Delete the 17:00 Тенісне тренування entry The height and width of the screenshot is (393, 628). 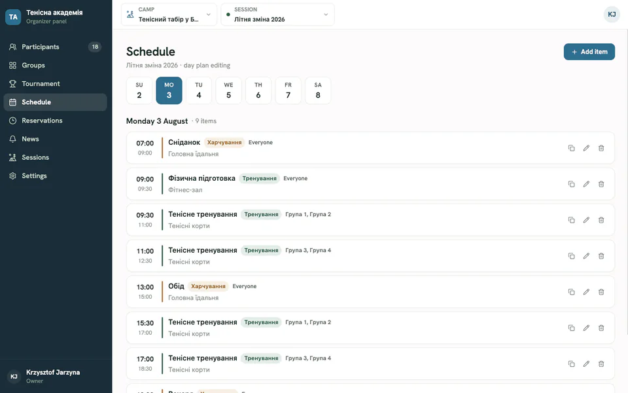(601, 364)
